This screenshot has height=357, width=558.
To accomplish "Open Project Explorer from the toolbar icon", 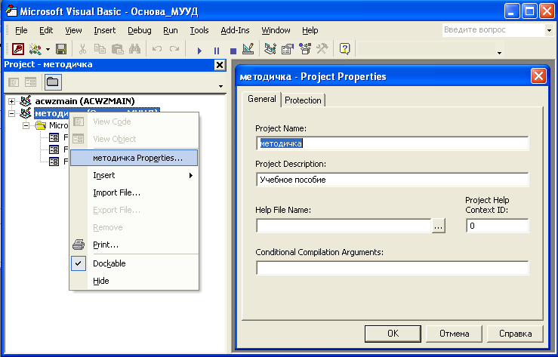I will tap(270, 49).
